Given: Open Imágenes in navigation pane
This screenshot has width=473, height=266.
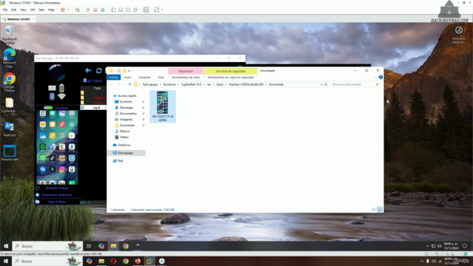Looking at the screenshot, I should click(x=126, y=120).
